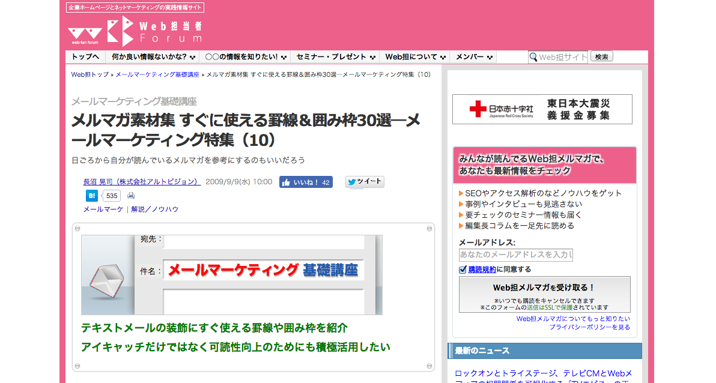
Task: Open プライバシーポリシーを見る link
Action: (x=589, y=327)
